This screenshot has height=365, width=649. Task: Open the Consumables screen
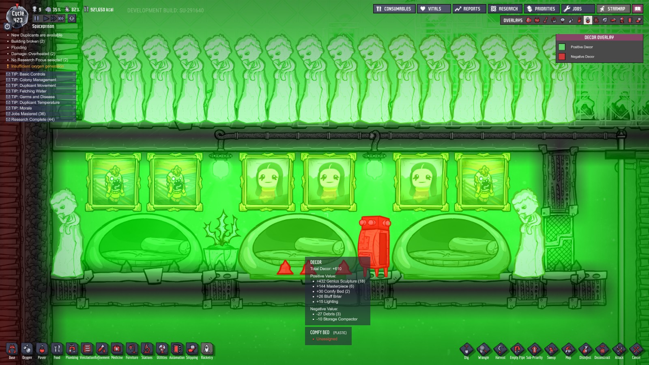click(x=394, y=9)
